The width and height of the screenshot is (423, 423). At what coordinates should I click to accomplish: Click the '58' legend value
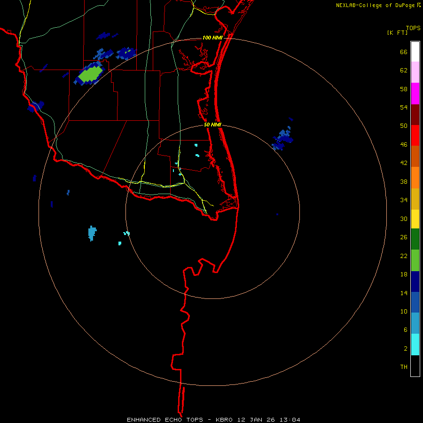(404, 89)
